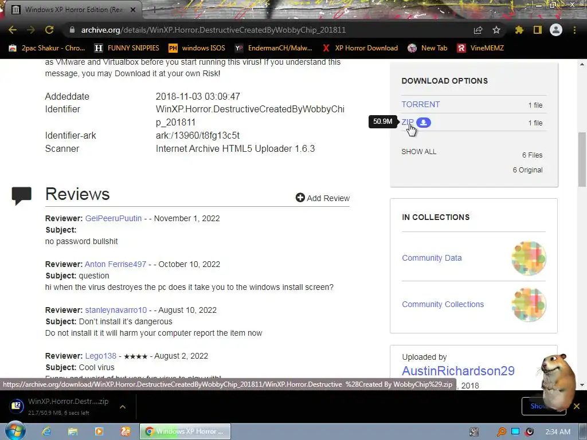Open the Windows Start menu
This screenshot has width=587, height=440.
point(15,431)
